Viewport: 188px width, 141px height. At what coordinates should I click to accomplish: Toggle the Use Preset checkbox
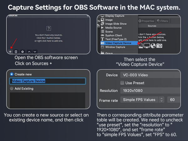coord(123,83)
